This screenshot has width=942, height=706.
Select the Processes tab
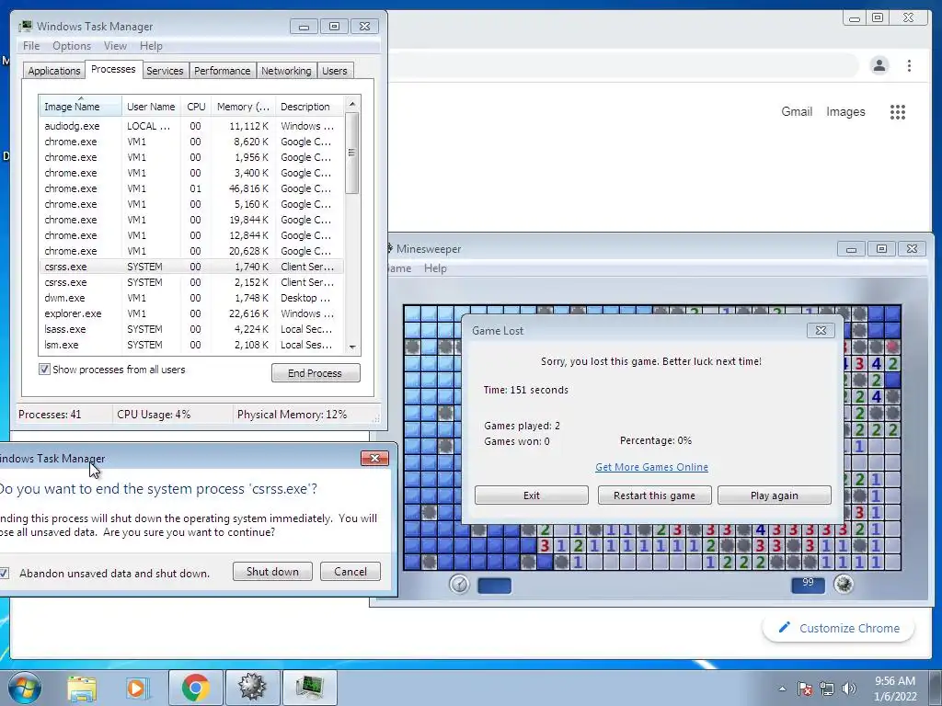(113, 70)
